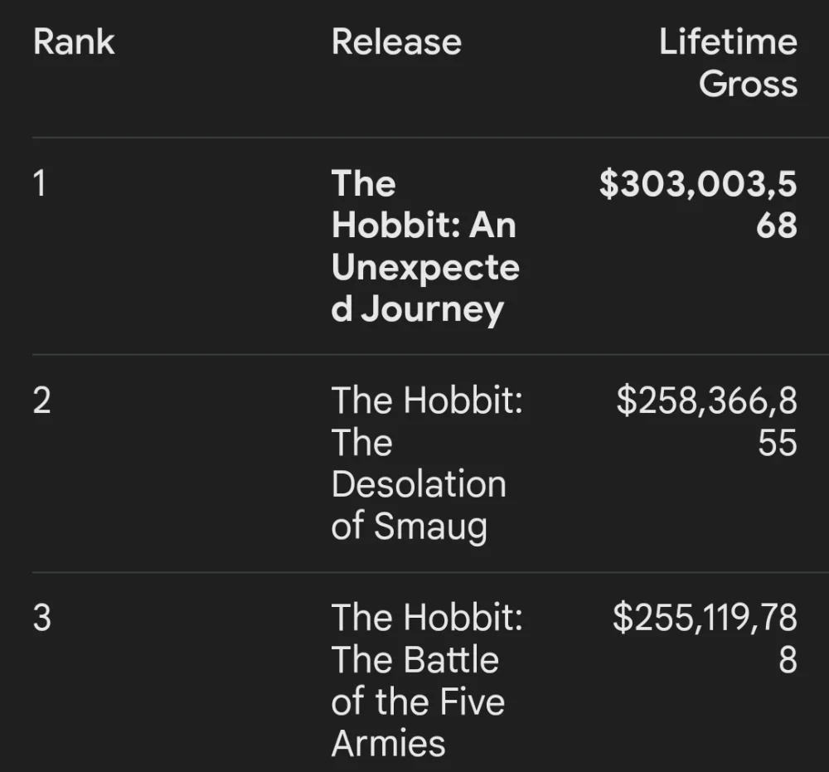Screen dimensions: 829x772
Task: Select the $303,003,568 gross value
Action: pyautogui.click(x=698, y=205)
